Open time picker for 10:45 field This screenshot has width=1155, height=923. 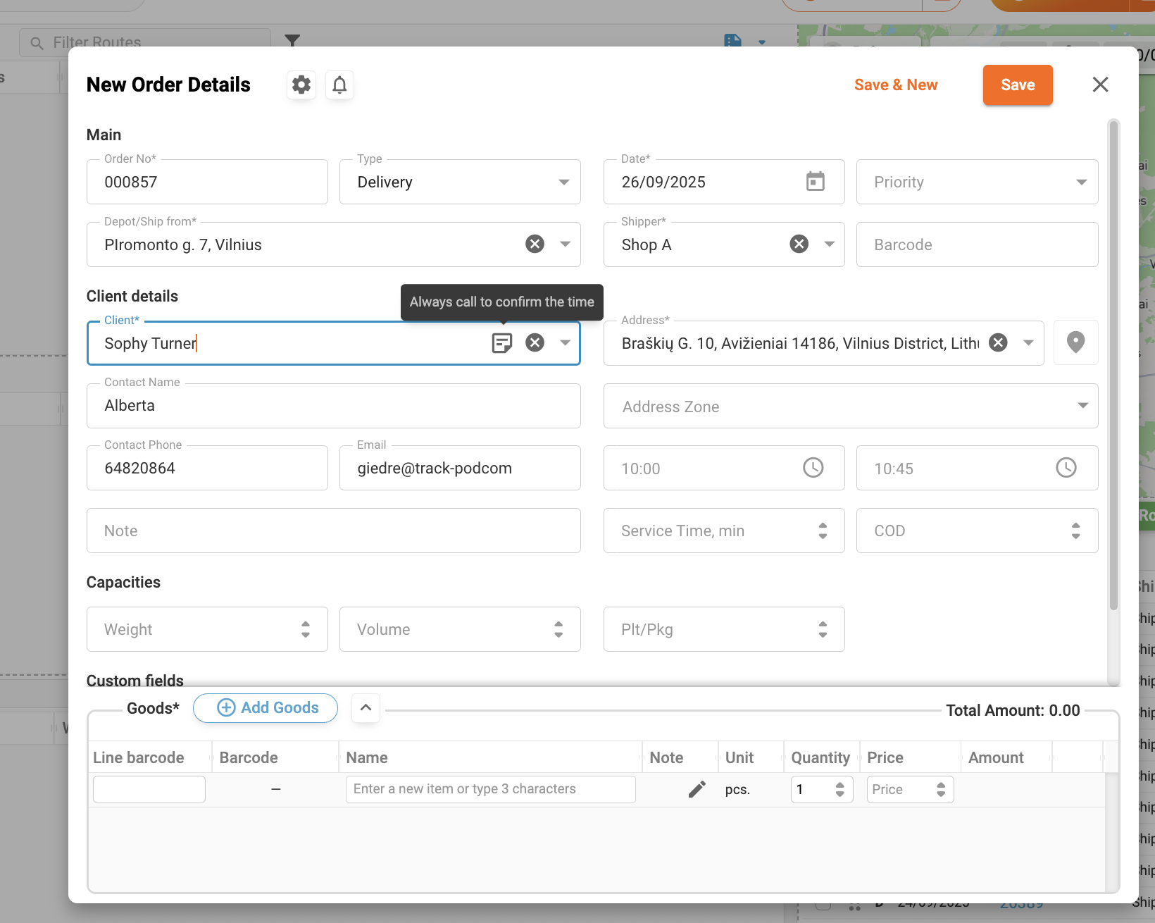coord(1066,468)
